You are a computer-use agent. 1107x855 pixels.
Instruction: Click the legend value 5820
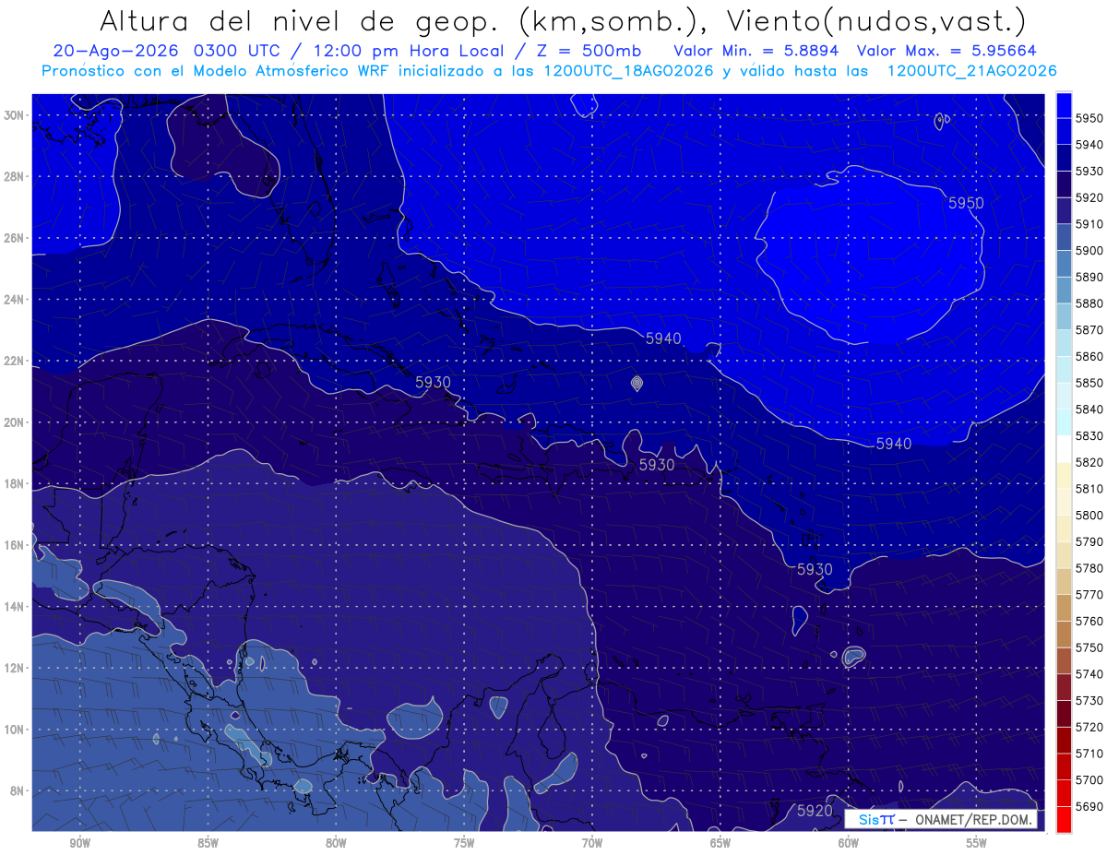coord(1089,462)
